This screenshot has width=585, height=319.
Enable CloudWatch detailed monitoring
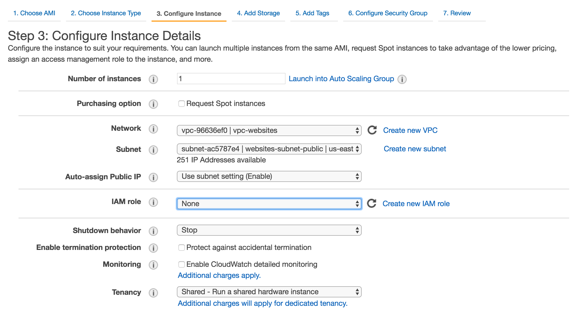click(181, 264)
